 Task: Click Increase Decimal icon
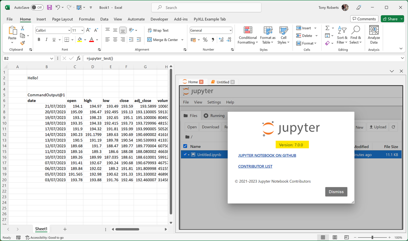(221, 40)
